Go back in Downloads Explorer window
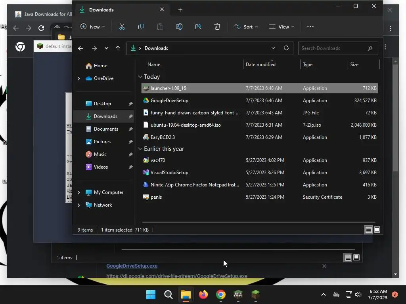Image resolution: width=406 pixels, height=304 pixels. (80, 48)
